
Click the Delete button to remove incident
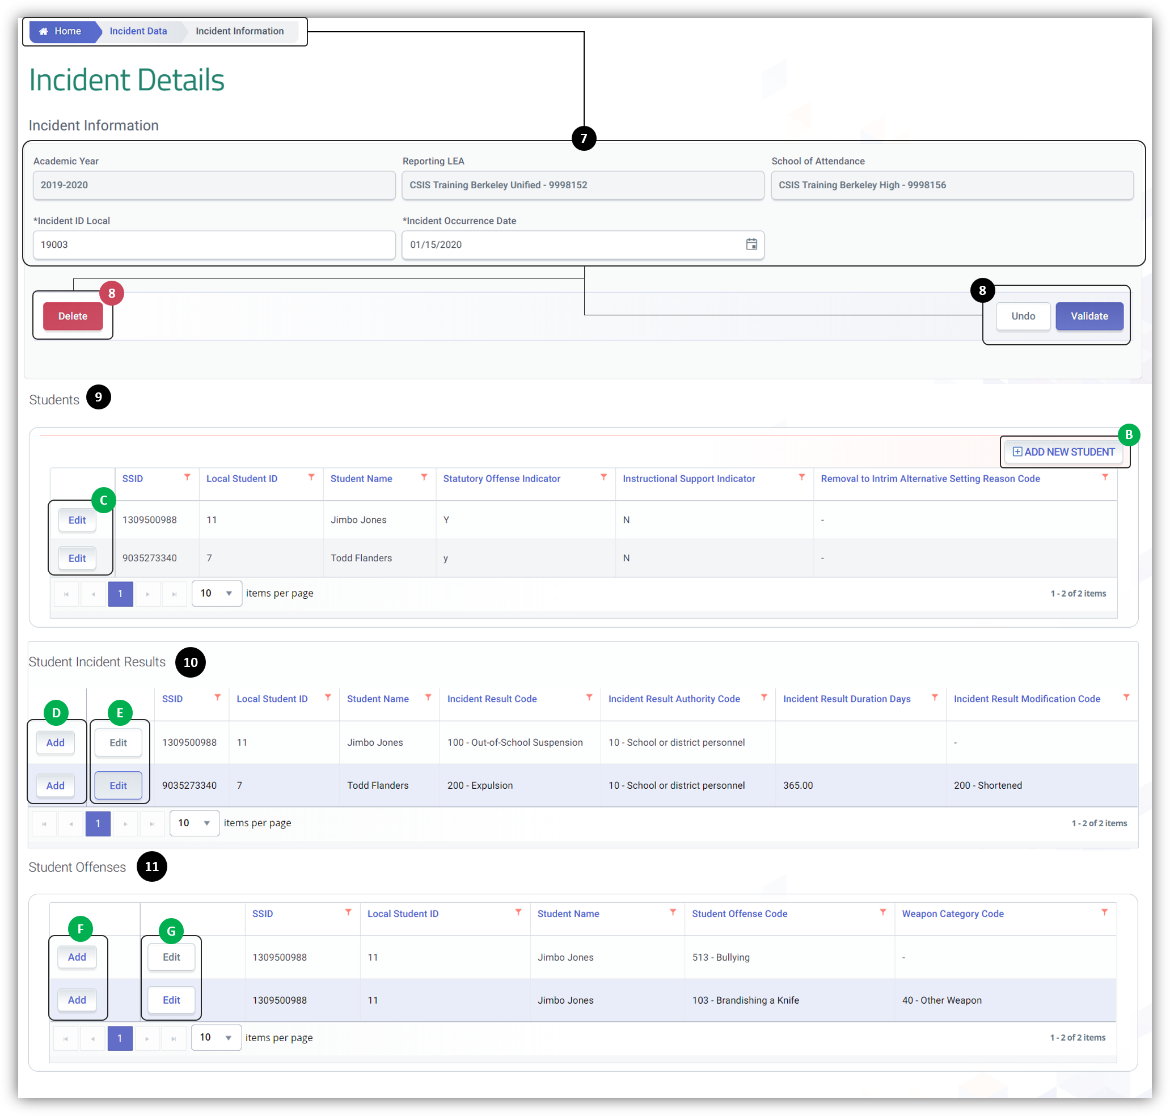[x=74, y=315]
